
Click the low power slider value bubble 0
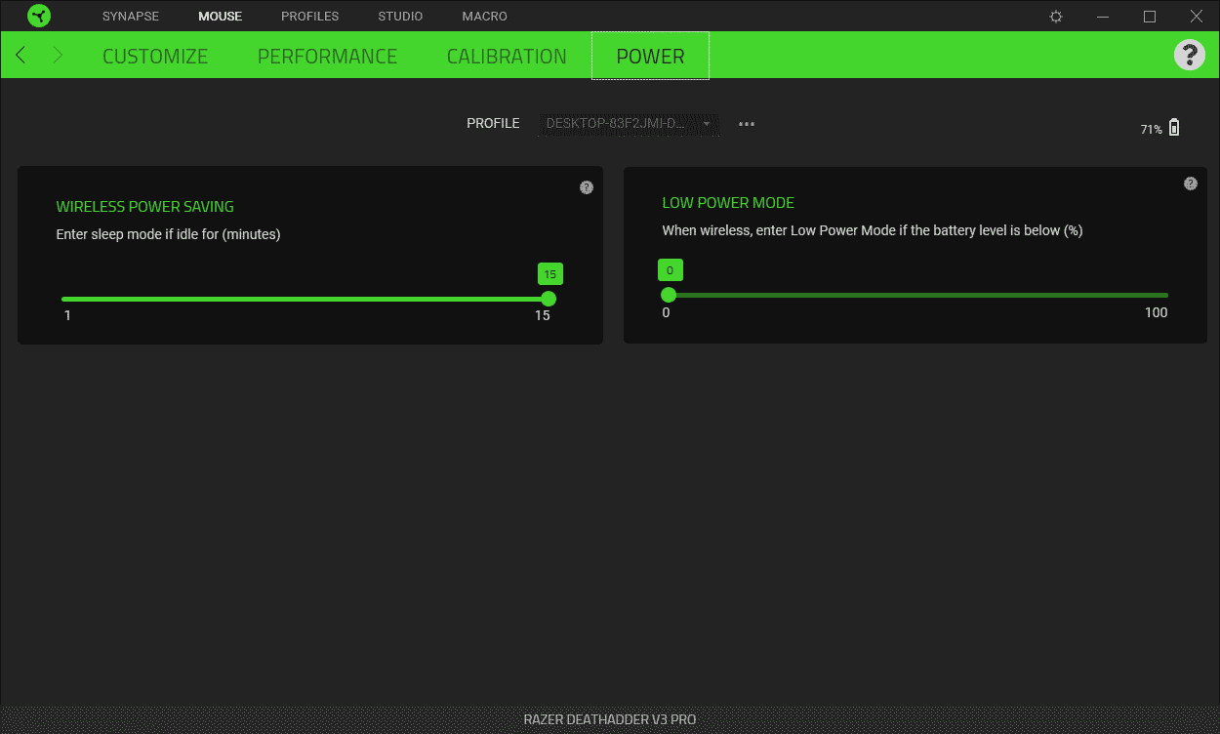[670, 270]
